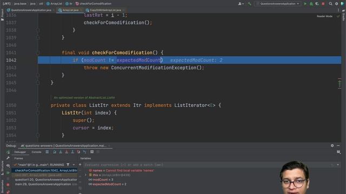Open the thread selector dropdown arrow

(74, 164)
